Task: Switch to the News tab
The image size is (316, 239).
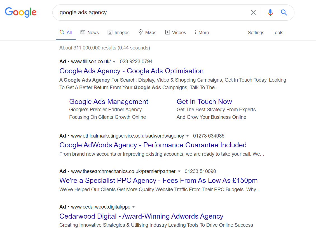Action: pos(90,32)
